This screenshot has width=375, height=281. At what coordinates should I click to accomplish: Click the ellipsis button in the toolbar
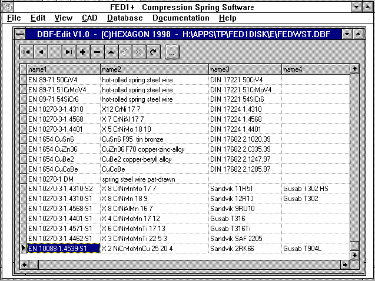171,52
